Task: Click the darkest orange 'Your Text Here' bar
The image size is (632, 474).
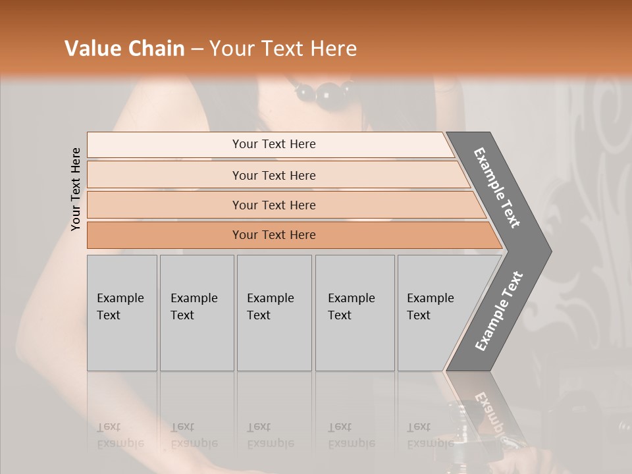Action: [294, 235]
